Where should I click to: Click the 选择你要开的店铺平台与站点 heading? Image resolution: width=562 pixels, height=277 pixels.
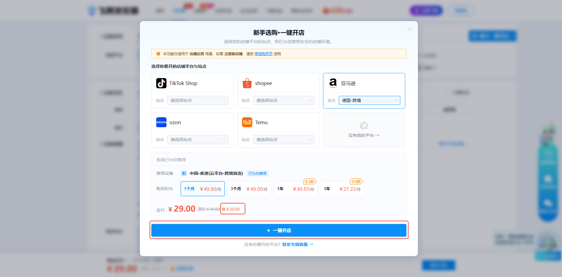coord(179,66)
